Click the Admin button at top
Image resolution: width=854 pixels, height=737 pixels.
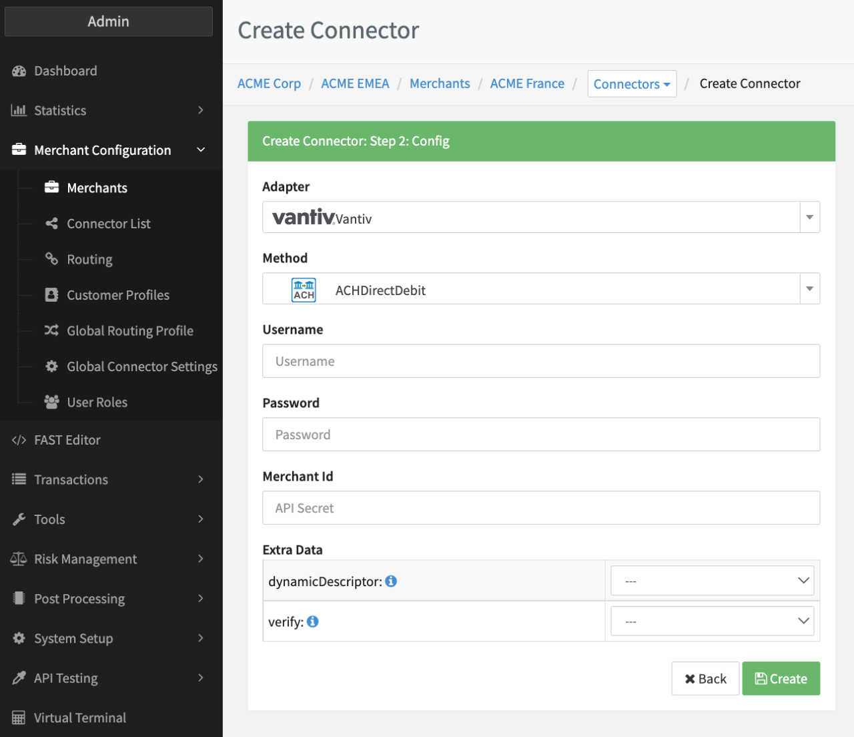[109, 21]
